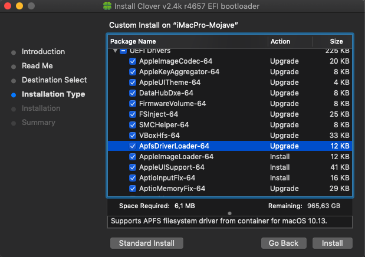
Task: Toggle the DataHubDxe-64 checkbox
Action: [x=133, y=93]
